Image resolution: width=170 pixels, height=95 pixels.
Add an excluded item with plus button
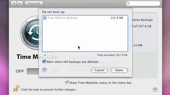[45, 55]
